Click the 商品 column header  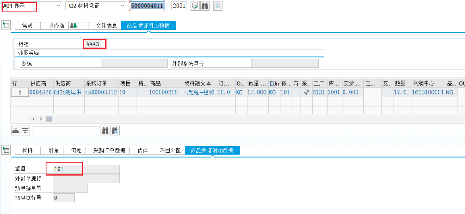pyautogui.click(x=165, y=83)
